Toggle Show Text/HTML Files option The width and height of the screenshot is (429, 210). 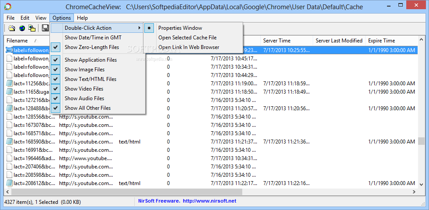pos(98,79)
